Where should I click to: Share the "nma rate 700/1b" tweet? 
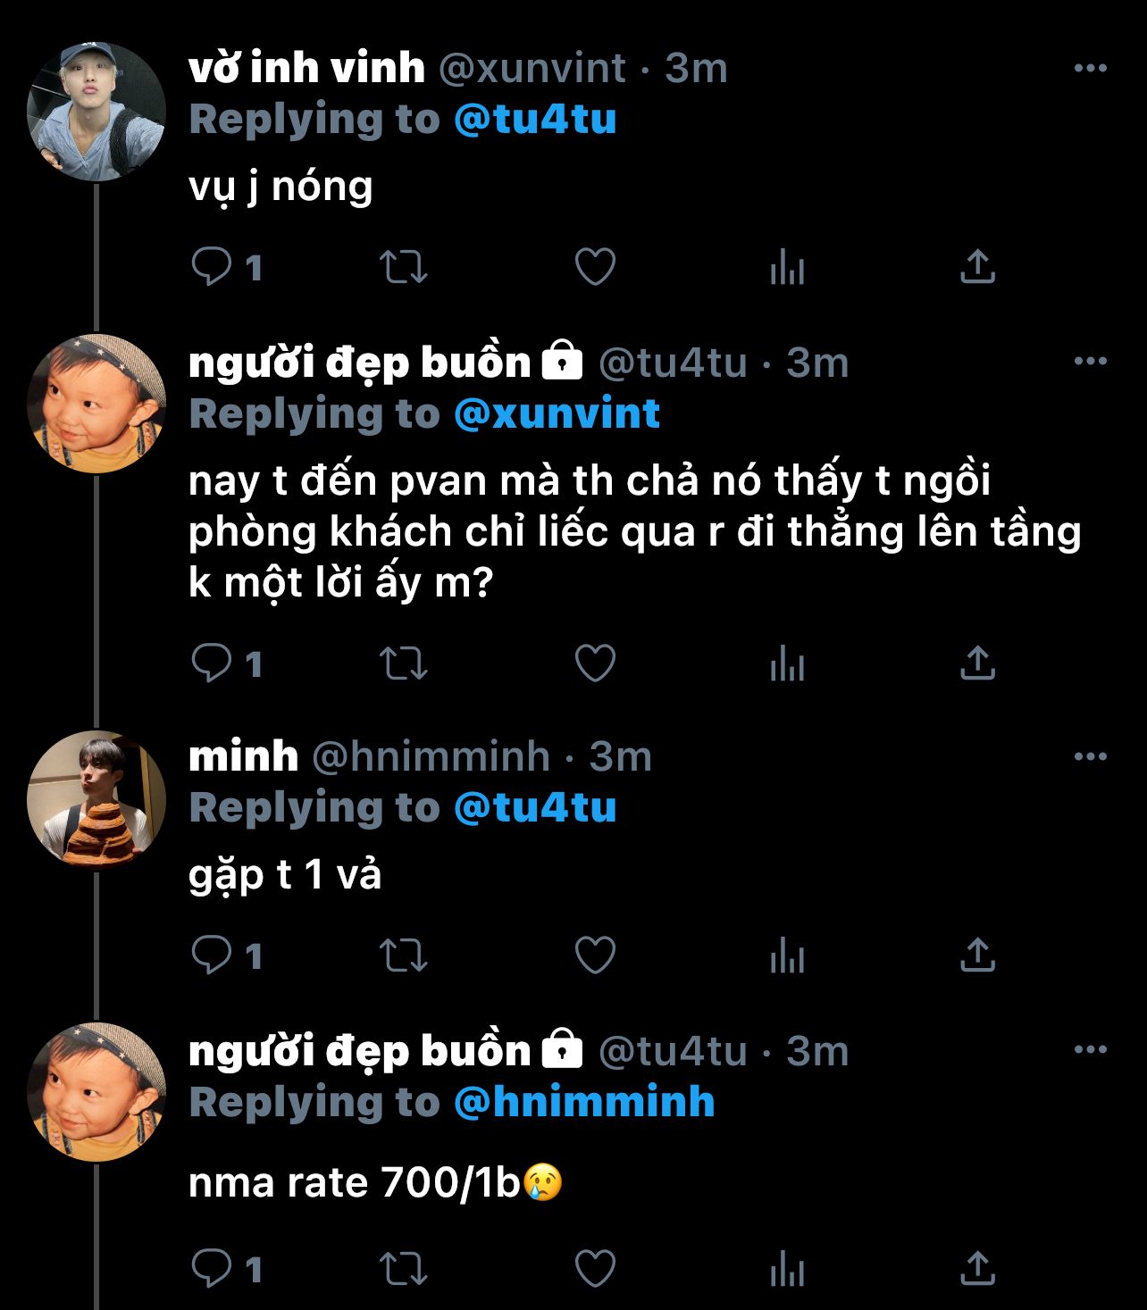click(x=977, y=1268)
